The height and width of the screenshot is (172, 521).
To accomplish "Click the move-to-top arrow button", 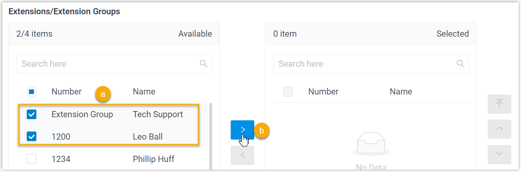I will click(499, 104).
